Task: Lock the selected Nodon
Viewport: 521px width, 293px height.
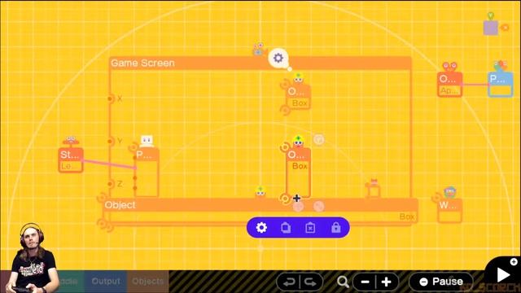Action: pos(335,228)
